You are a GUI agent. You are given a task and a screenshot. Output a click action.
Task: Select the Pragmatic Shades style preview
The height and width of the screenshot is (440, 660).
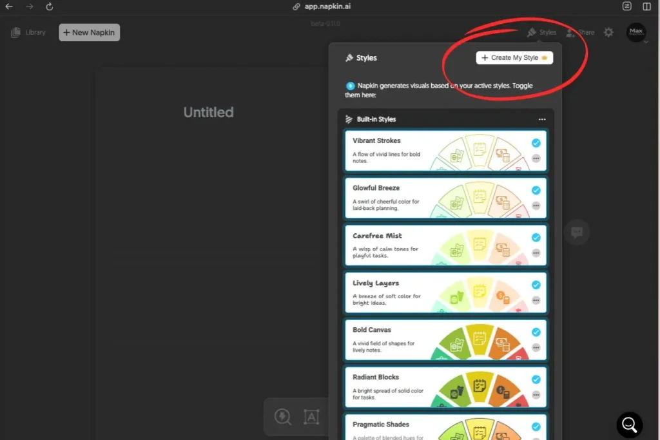point(479,429)
